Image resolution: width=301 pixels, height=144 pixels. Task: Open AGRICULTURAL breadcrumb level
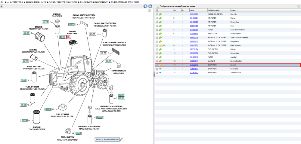click(33, 2)
